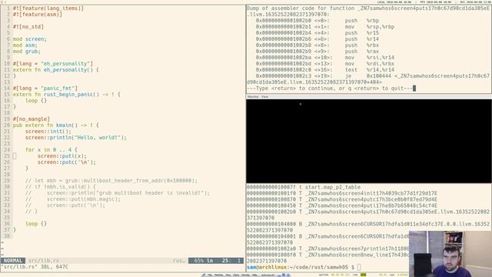The height and width of the screenshot is (277, 492).
Task: Click the 'extern fn eh_personality()' line
Action: (56, 70)
